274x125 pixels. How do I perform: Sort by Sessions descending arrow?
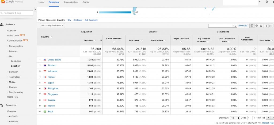(x=101, y=40)
